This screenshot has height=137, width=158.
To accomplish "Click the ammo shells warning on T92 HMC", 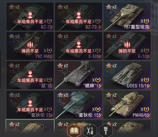I will coord(30,44).
